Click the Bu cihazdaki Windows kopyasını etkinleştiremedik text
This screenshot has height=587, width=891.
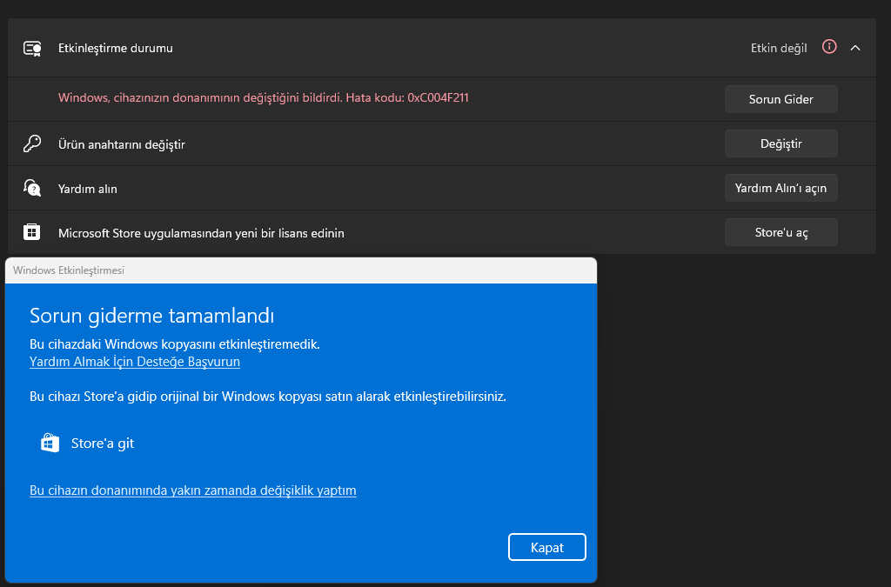click(174, 344)
